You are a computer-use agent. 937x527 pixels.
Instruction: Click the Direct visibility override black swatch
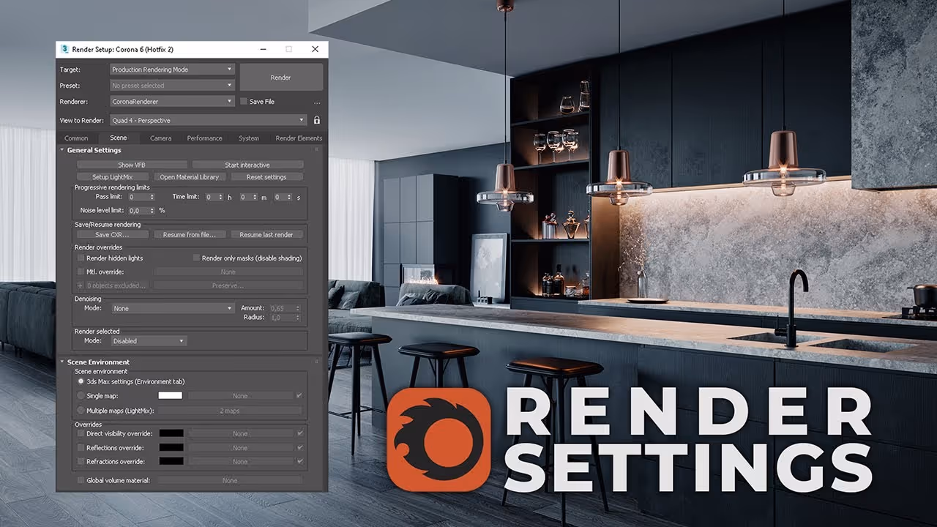click(x=172, y=433)
